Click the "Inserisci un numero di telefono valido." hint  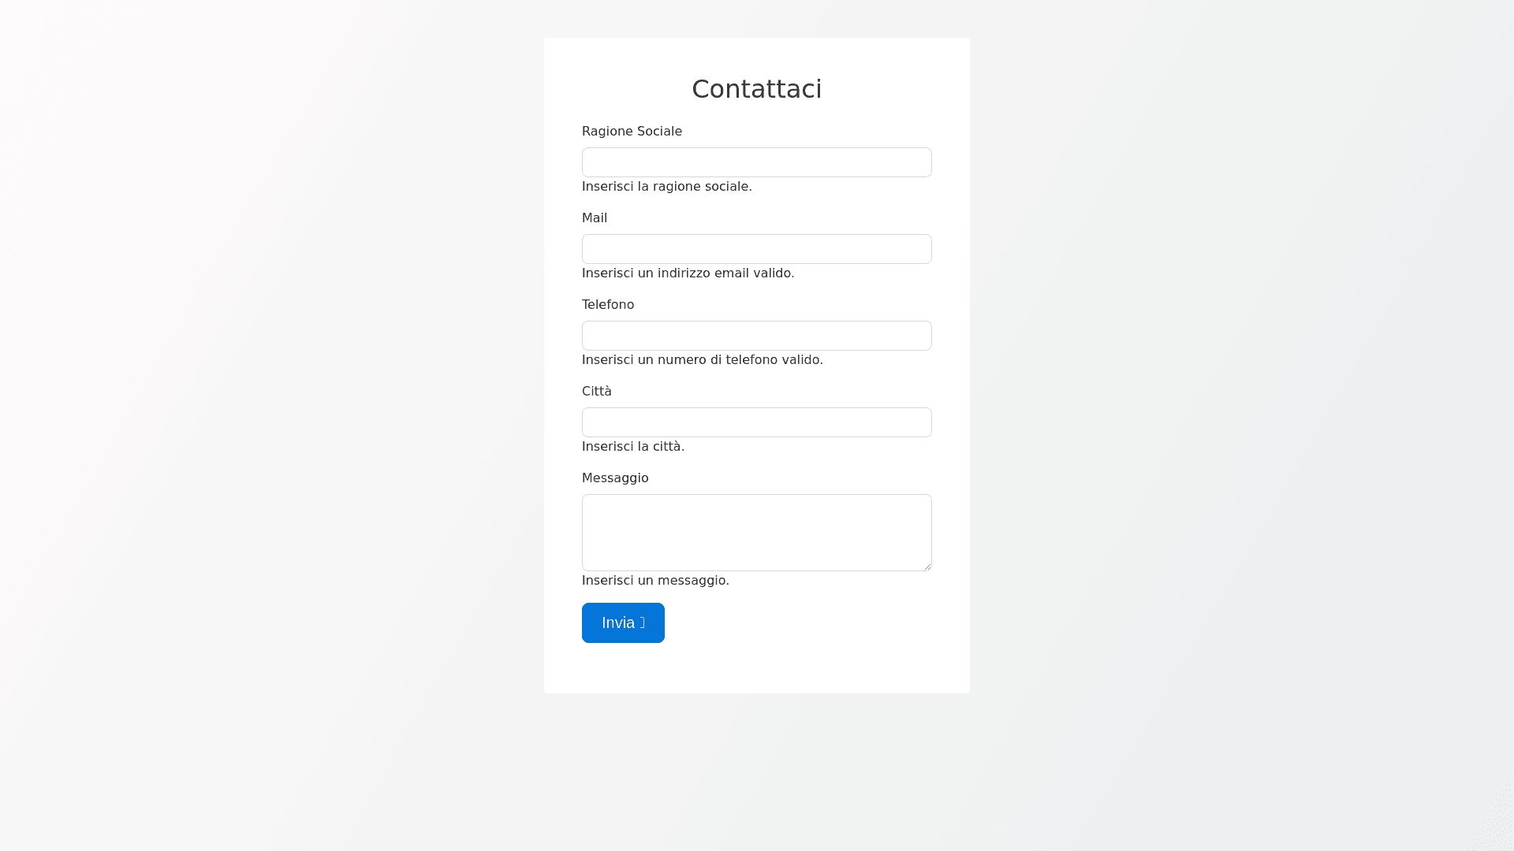[x=702, y=360]
